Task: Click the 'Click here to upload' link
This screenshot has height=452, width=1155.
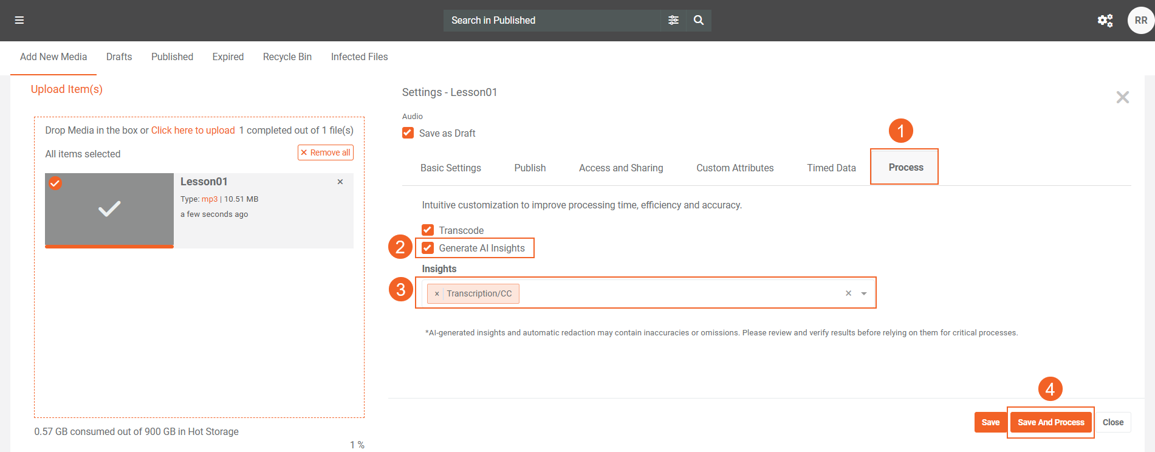Action: tap(193, 130)
